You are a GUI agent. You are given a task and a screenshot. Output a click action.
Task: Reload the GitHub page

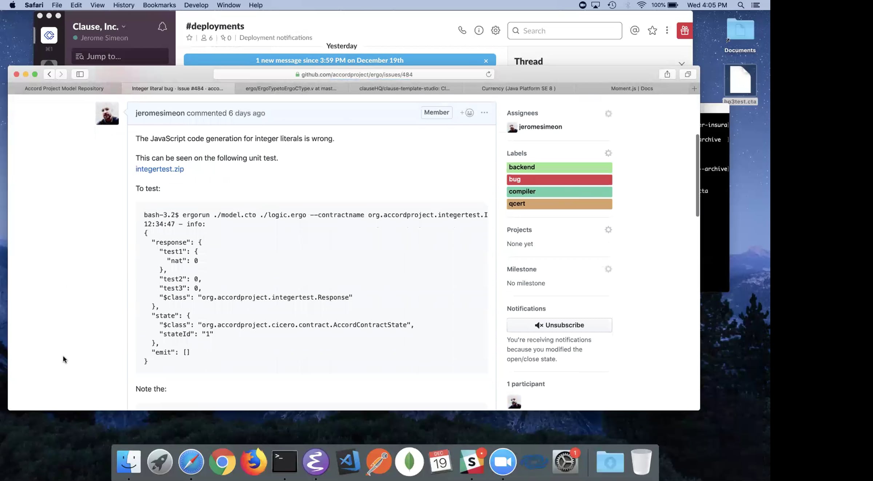(489, 74)
